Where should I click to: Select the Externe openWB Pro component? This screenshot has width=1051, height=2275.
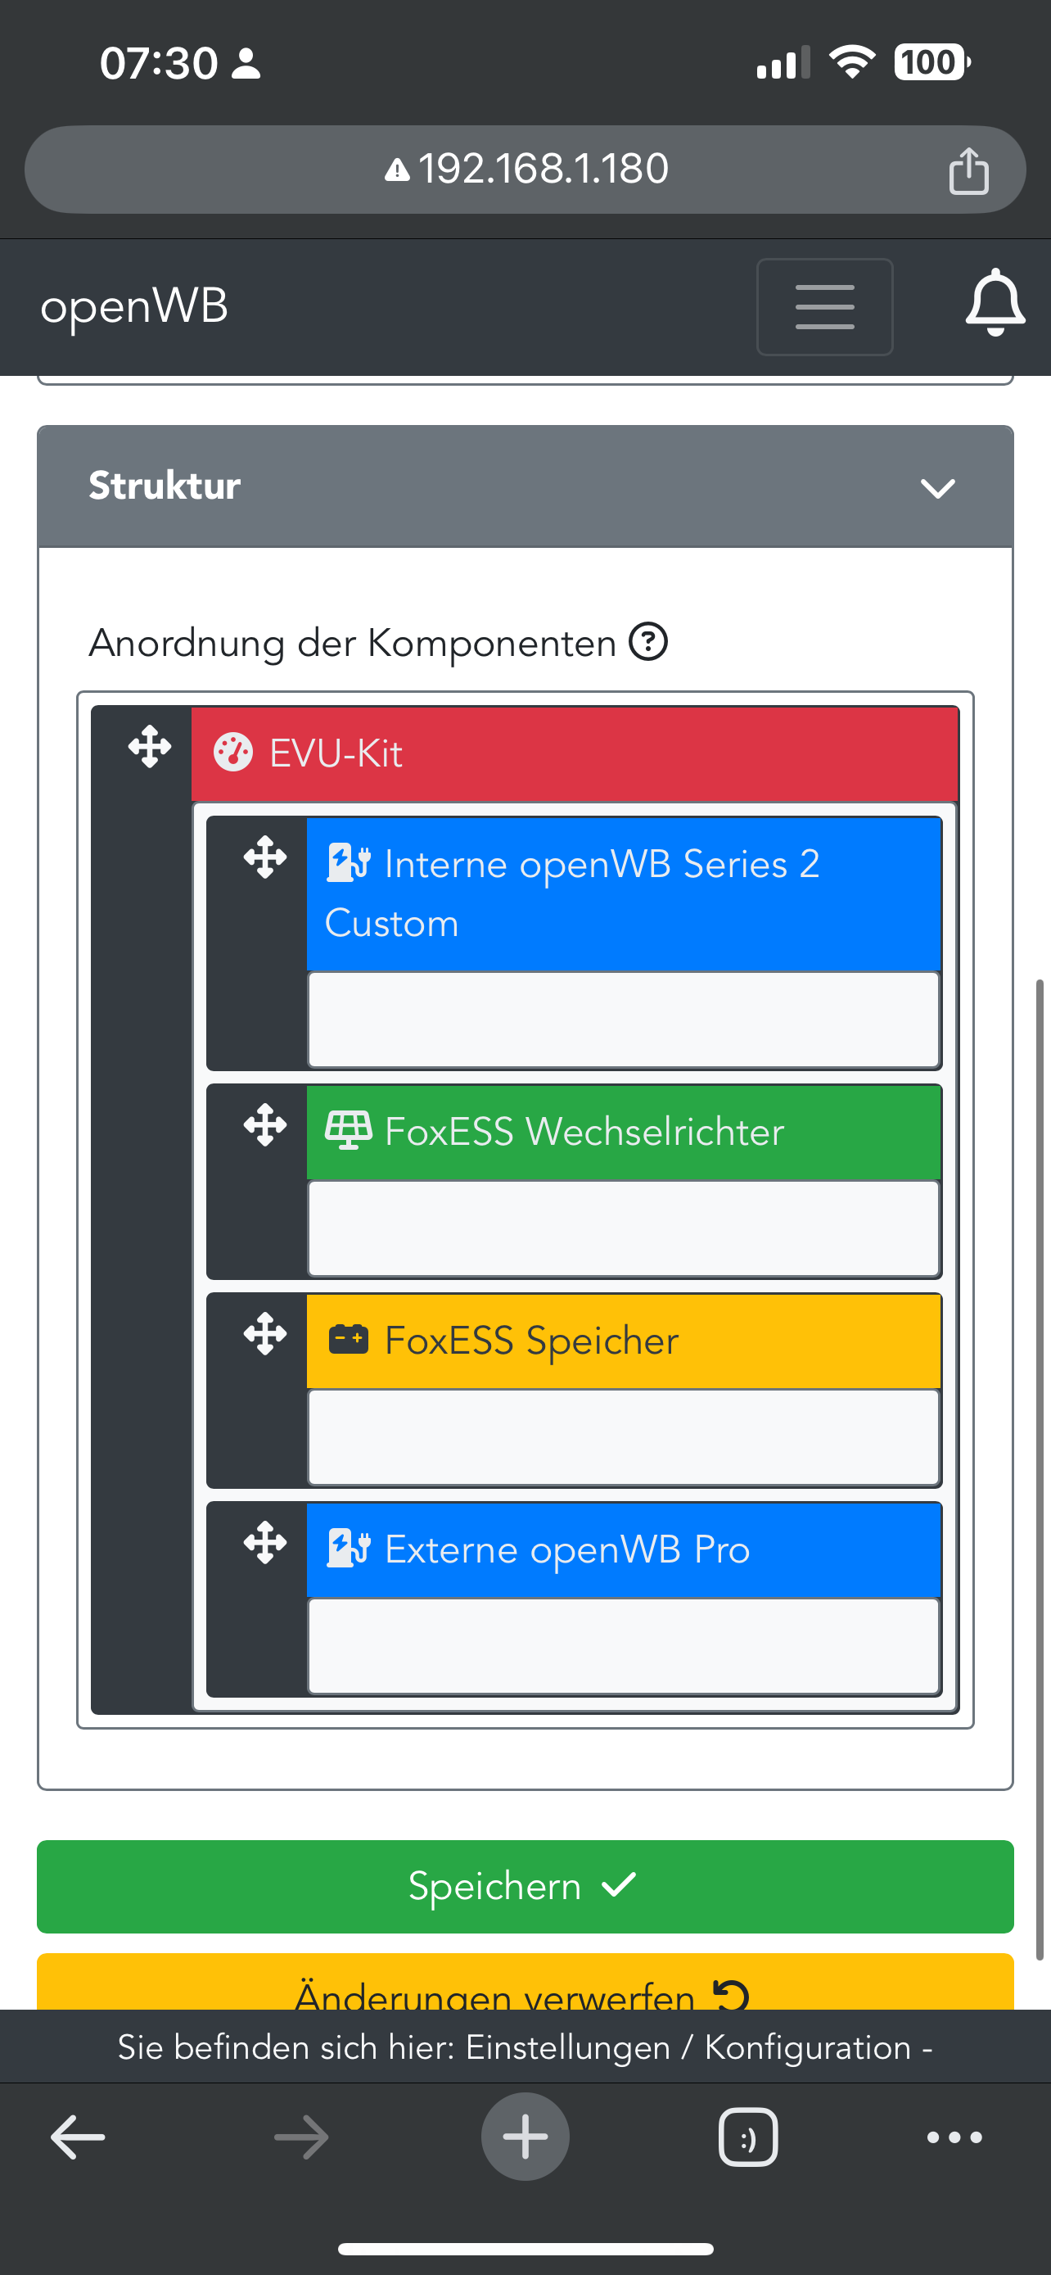click(622, 1550)
